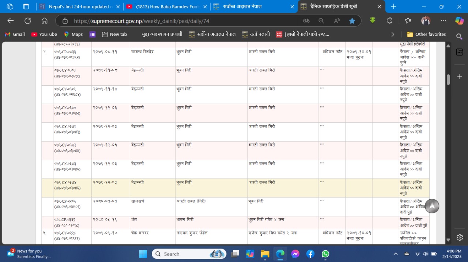Expand the bookmarks bar overflow chevron
Screen dimensions: 468x262
[393, 34]
